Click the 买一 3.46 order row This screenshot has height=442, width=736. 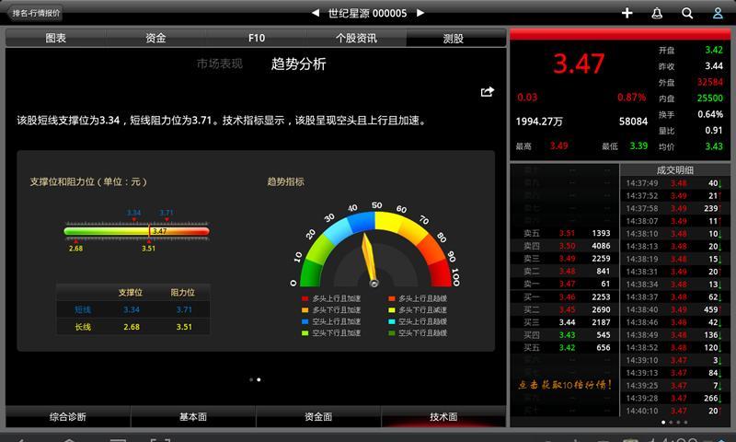(x=567, y=297)
